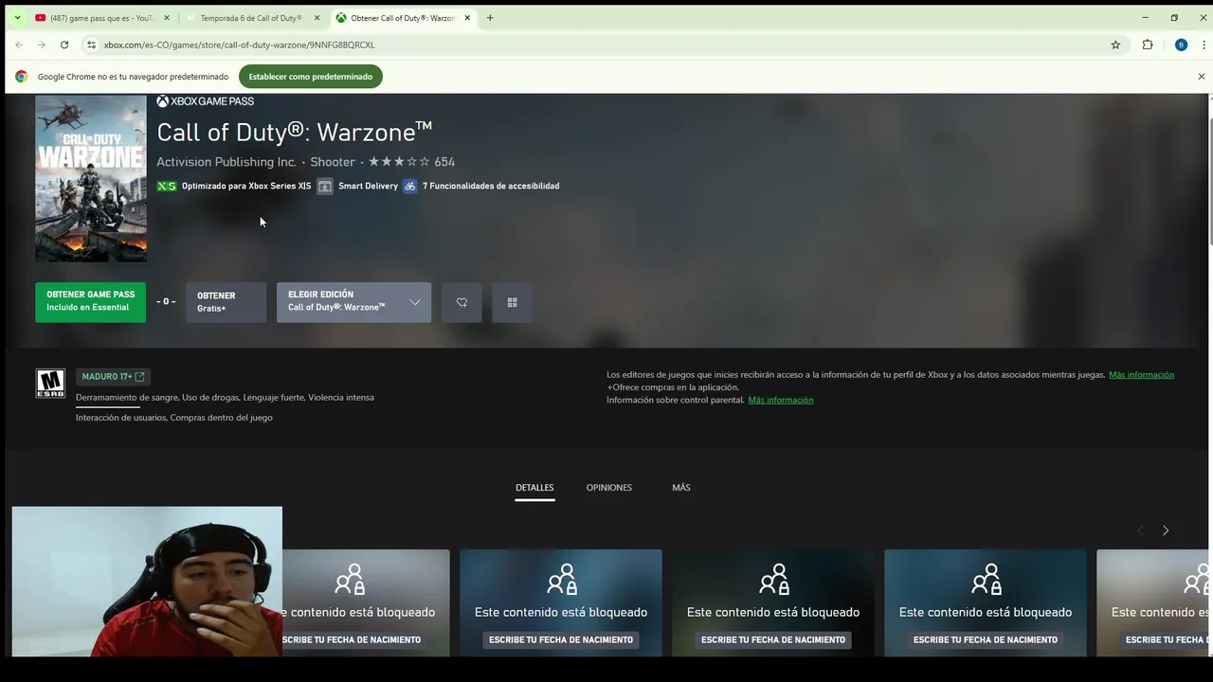This screenshot has height=682, width=1213.
Task: Close the YouTube browser tab
Action: 167,18
